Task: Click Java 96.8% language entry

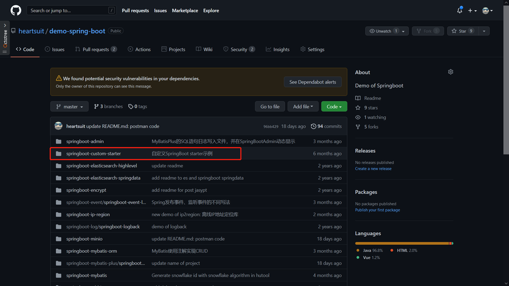Action: point(370,251)
